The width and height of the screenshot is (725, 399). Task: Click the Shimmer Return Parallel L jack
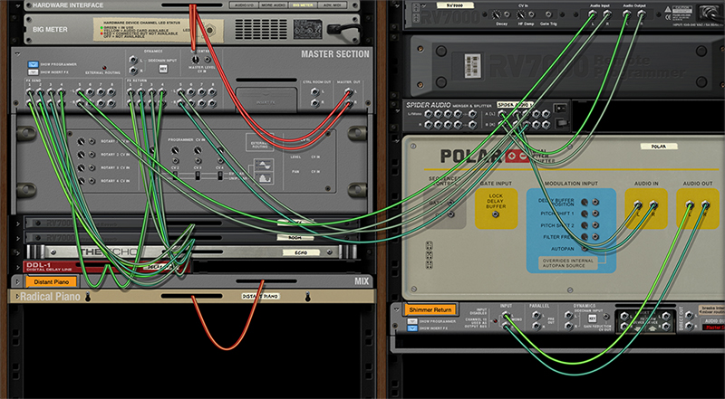pos(536,316)
